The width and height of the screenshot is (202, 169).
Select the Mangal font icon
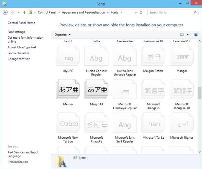coord(182,56)
